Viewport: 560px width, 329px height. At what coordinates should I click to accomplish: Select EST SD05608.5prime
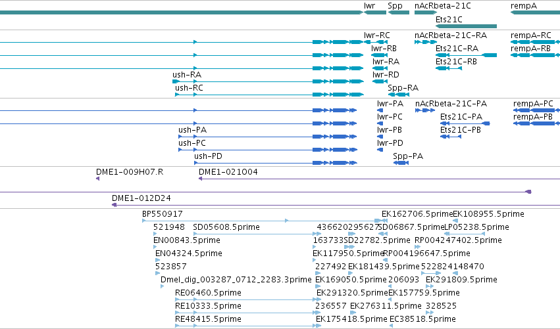(226, 227)
